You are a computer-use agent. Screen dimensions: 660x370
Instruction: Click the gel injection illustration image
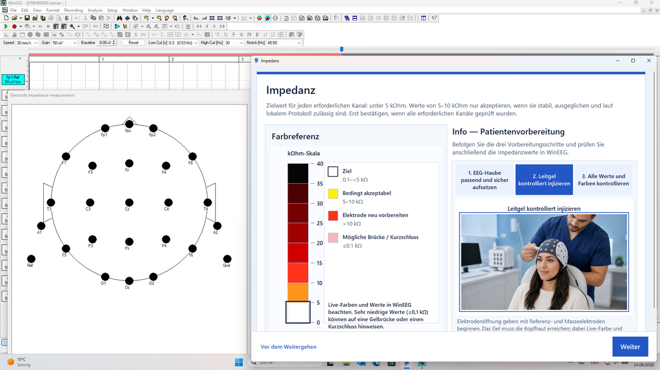click(x=544, y=262)
